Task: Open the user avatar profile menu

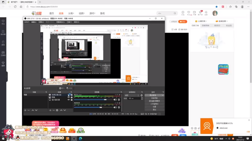Action: pos(215,13)
